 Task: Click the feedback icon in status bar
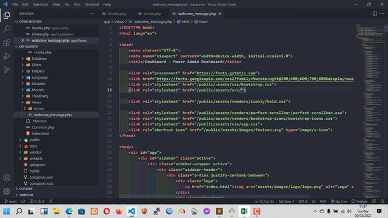[x=374, y=202]
